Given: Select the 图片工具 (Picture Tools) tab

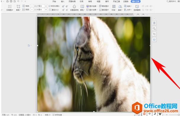Looking at the screenshot, I should point(136,1).
